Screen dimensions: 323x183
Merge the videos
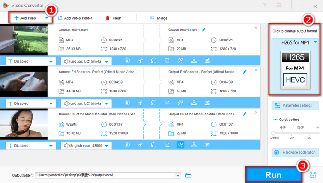159,18
